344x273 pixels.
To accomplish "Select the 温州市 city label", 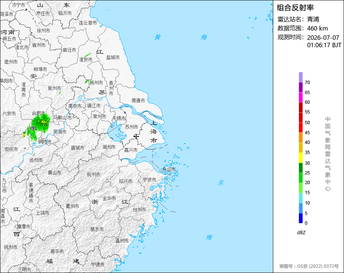I will pos(122,241).
